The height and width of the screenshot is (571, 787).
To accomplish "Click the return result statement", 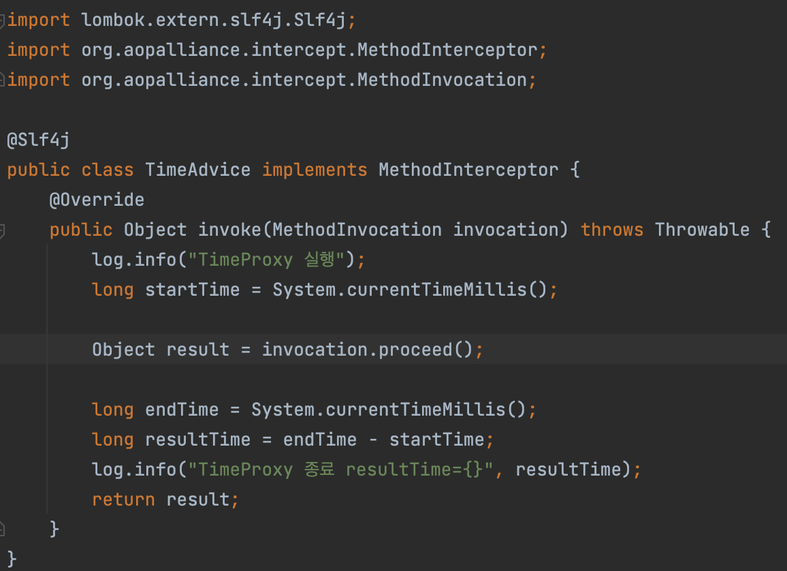I will click(165, 499).
